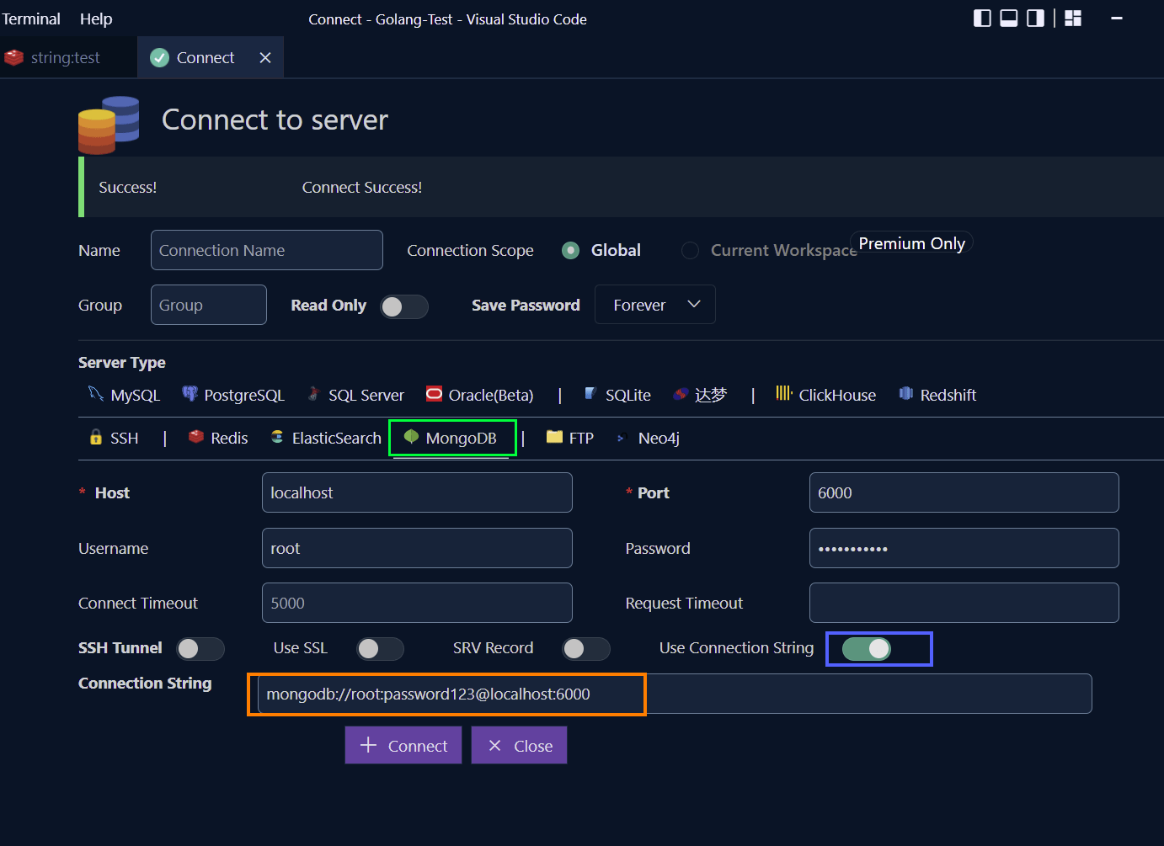
Task: Open the Save Password dropdown
Action: point(654,304)
